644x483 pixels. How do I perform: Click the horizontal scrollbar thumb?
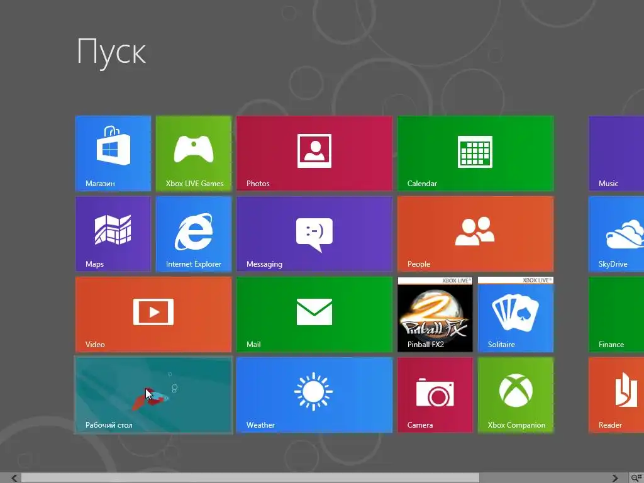pyautogui.click(x=250, y=478)
